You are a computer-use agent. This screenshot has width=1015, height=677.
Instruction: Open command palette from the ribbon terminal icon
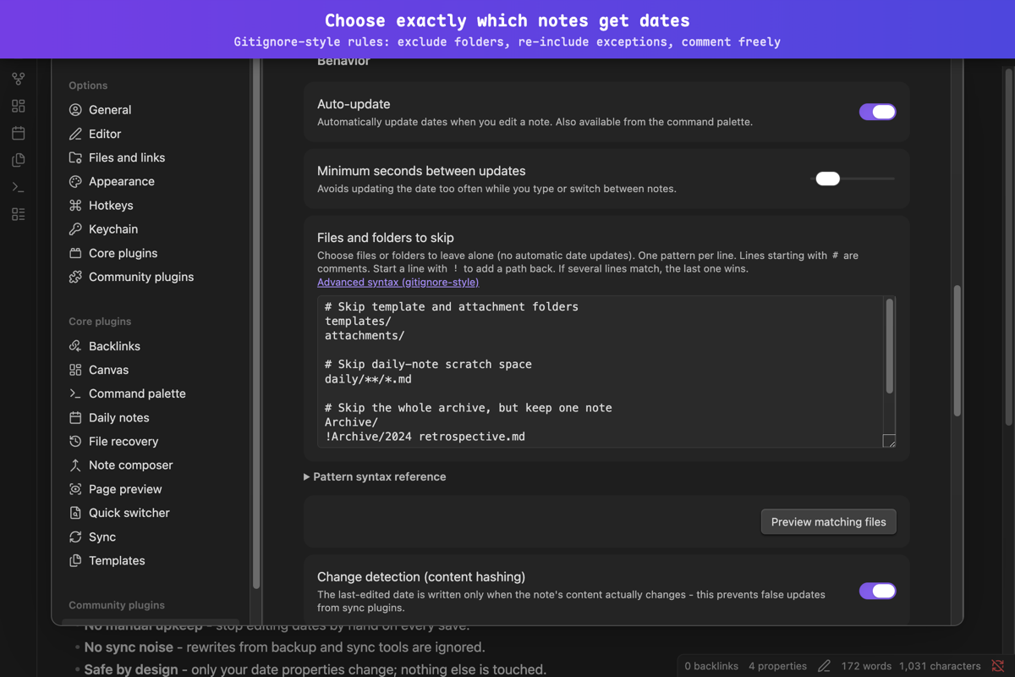(x=19, y=187)
